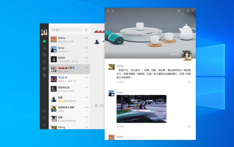Viewport: 234px width, 147px height.
Task: Open Viking's name link in Moments
Action: tap(120, 66)
